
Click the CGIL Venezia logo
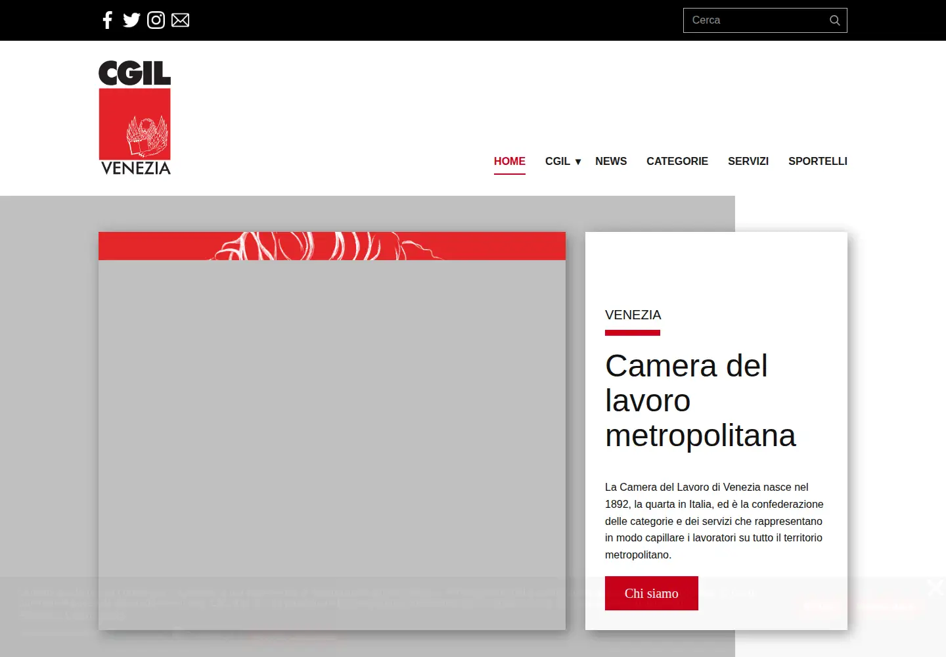click(135, 118)
